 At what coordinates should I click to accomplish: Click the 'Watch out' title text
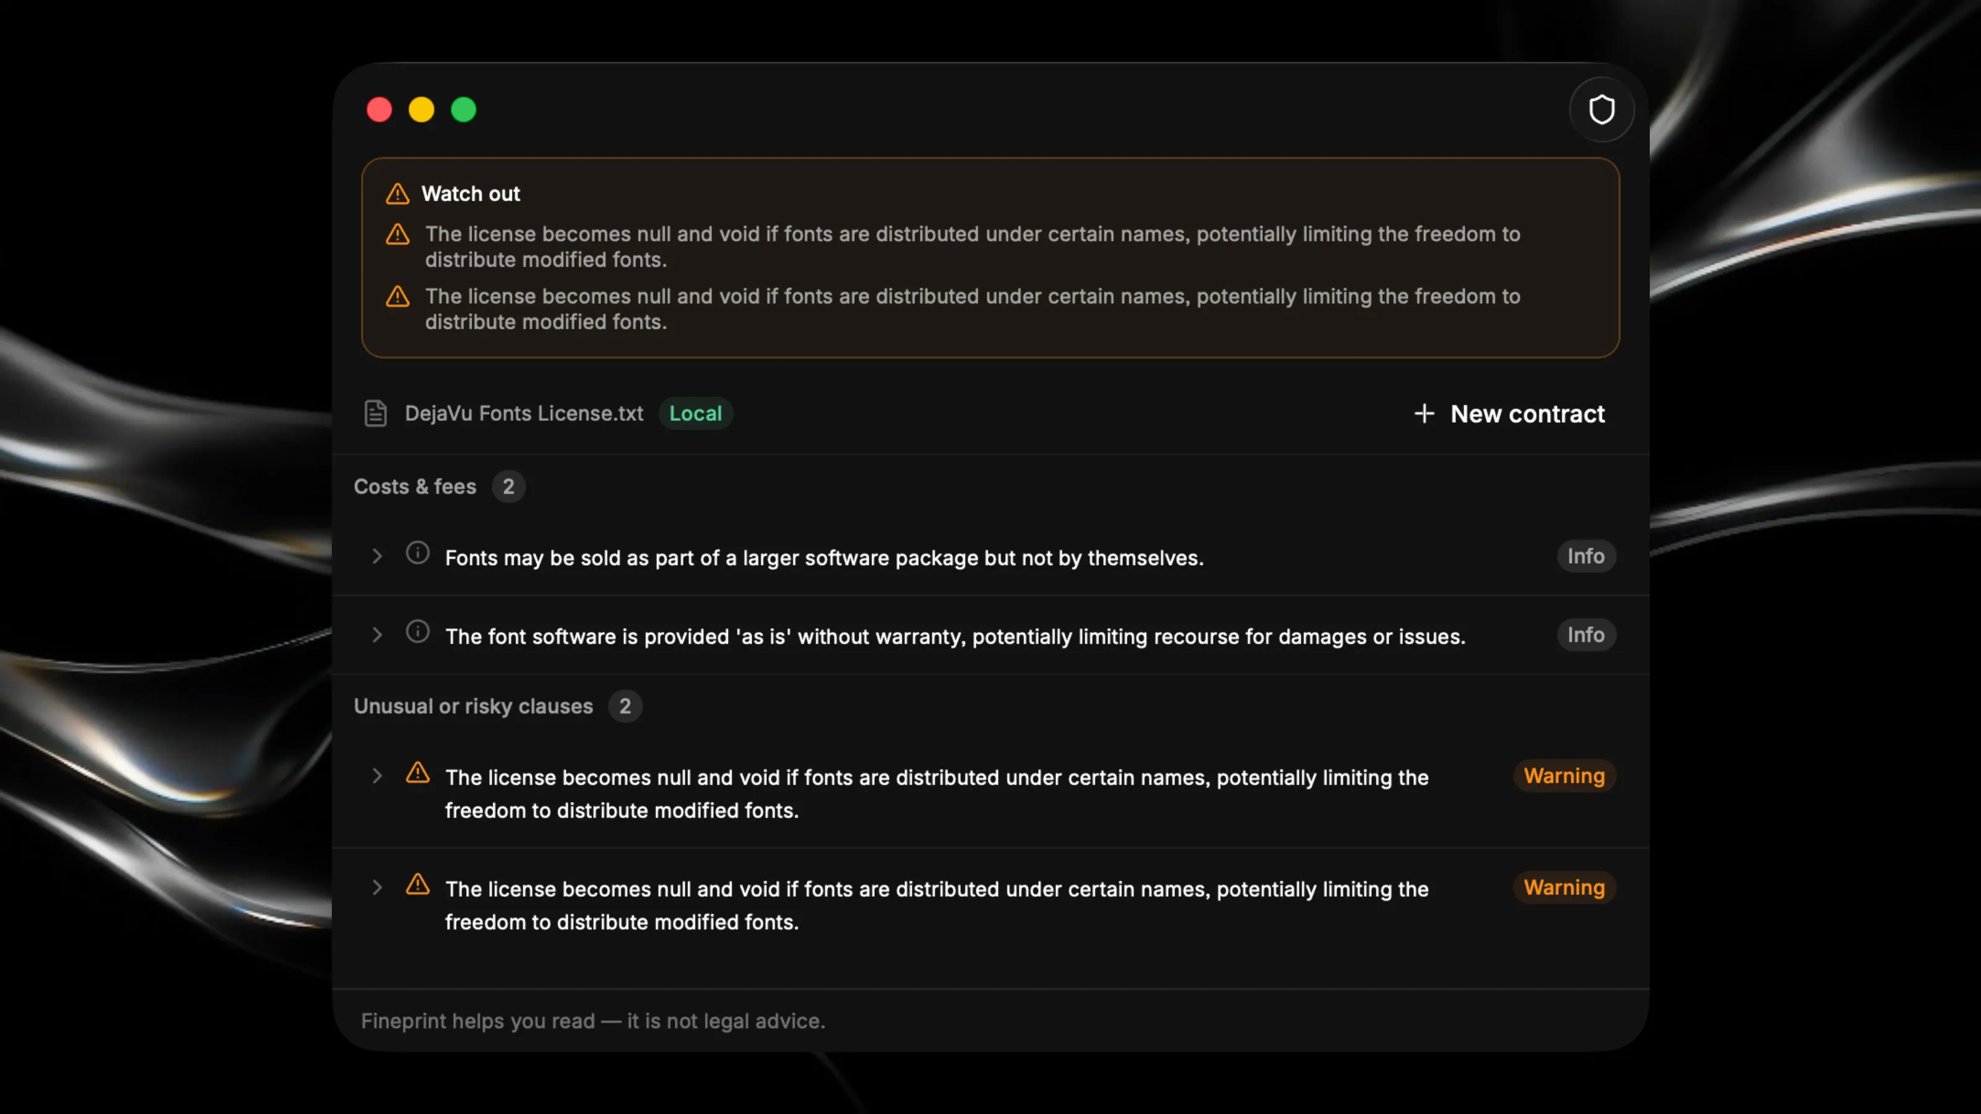[470, 194]
